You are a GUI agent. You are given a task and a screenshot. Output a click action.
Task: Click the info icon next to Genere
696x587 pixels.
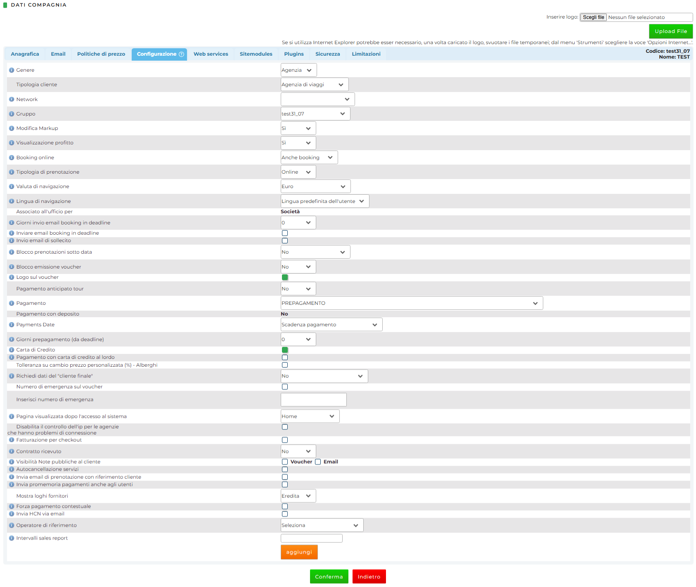point(12,70)
